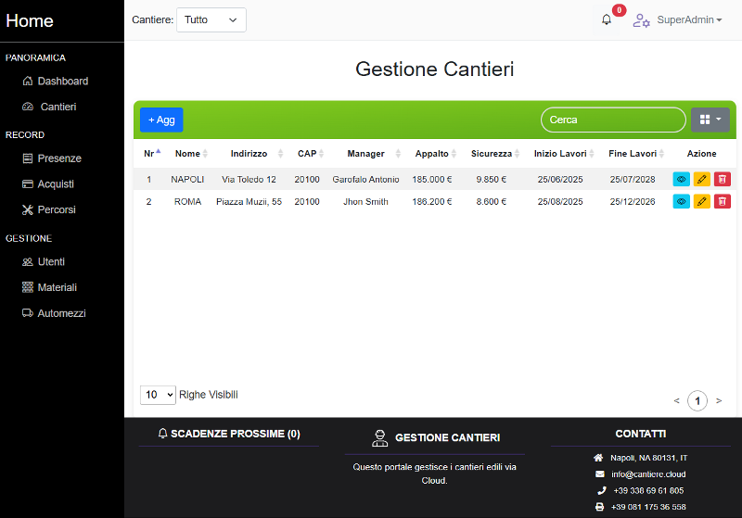
Task: Click the info@cantiere.cloud email link
Action: (x=648, y=474)
